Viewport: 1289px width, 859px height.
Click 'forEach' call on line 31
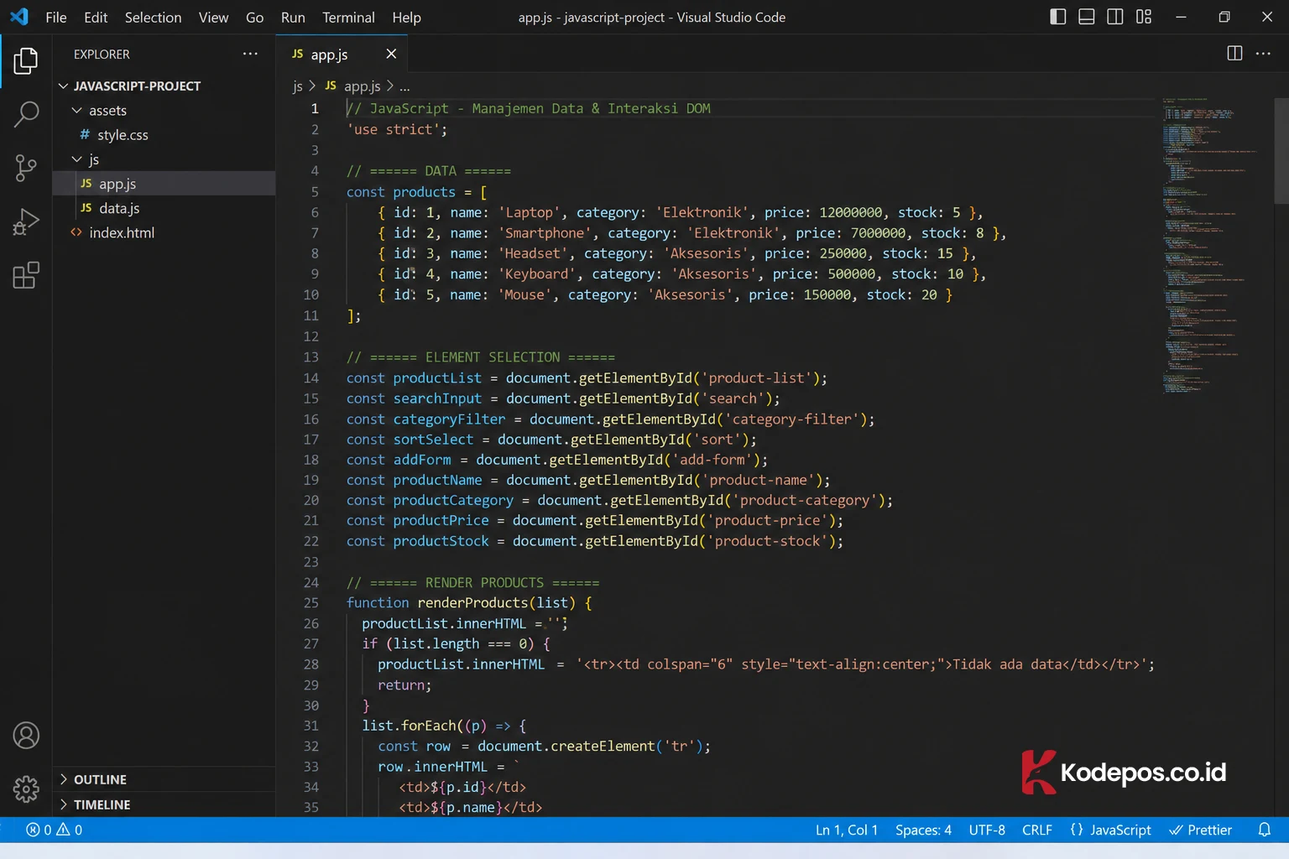click(x=428, y=726)
